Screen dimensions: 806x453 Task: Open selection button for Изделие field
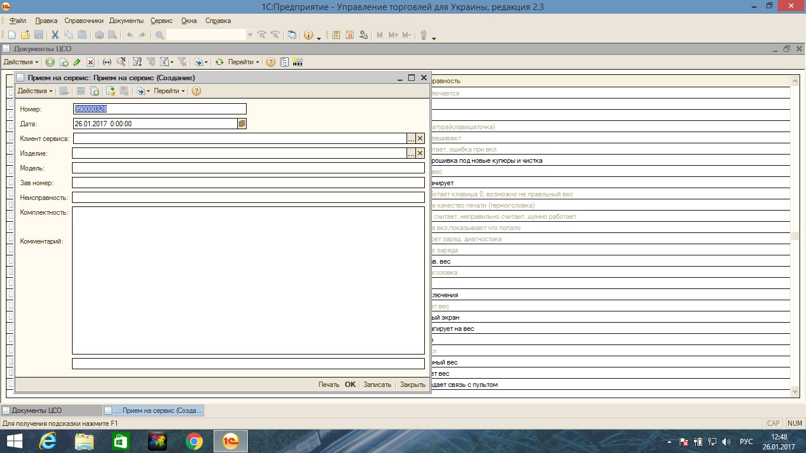[x=411, y=153]
